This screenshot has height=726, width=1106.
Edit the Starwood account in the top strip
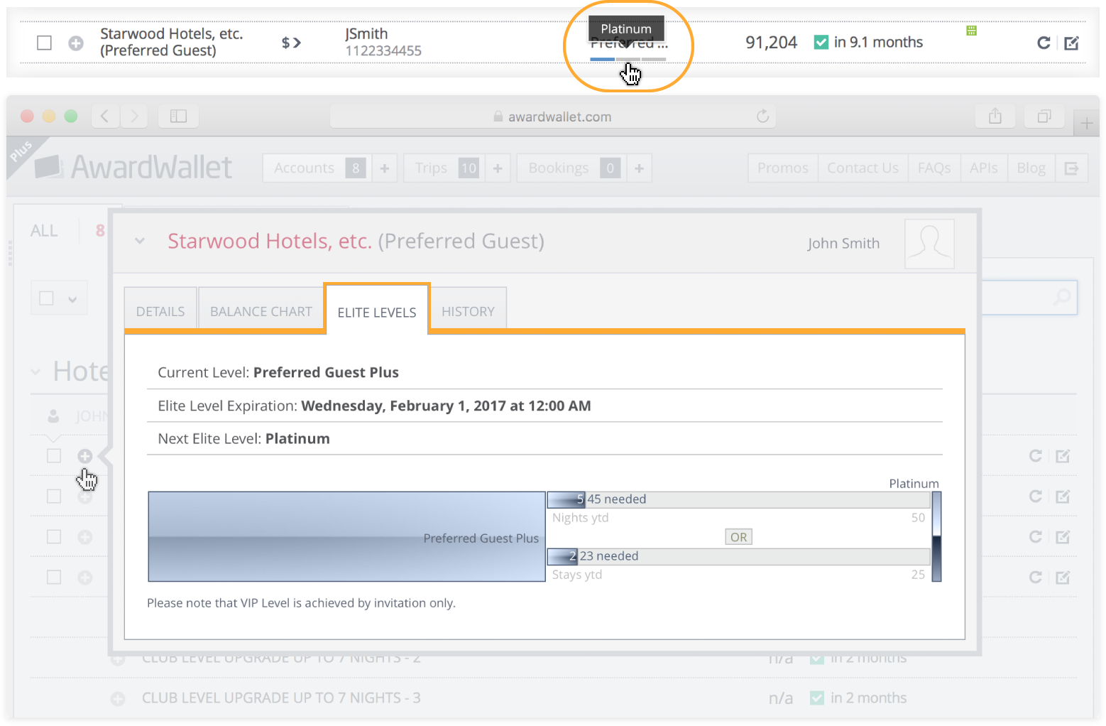(1071, 43)
